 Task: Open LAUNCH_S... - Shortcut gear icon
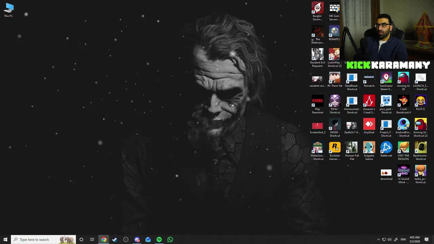tap(420, 81)
